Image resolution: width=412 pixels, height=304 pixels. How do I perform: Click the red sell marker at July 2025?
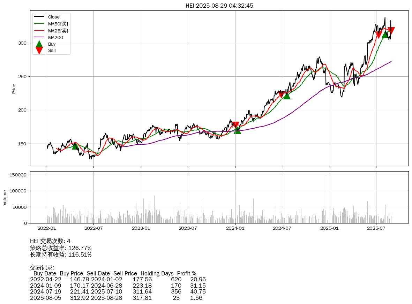click(379, 35)
